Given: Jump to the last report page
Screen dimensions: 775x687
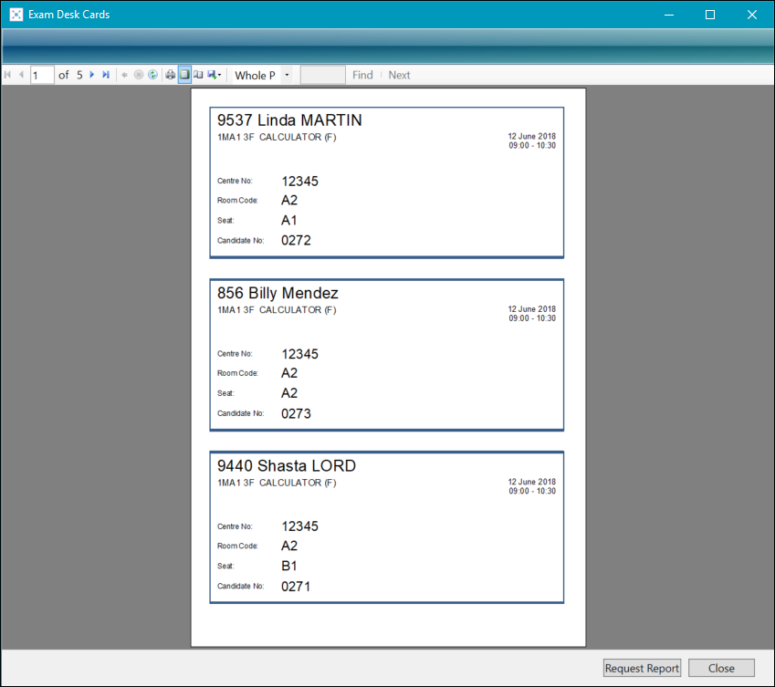Looking at the screenshot, I should tap(106, 75).
